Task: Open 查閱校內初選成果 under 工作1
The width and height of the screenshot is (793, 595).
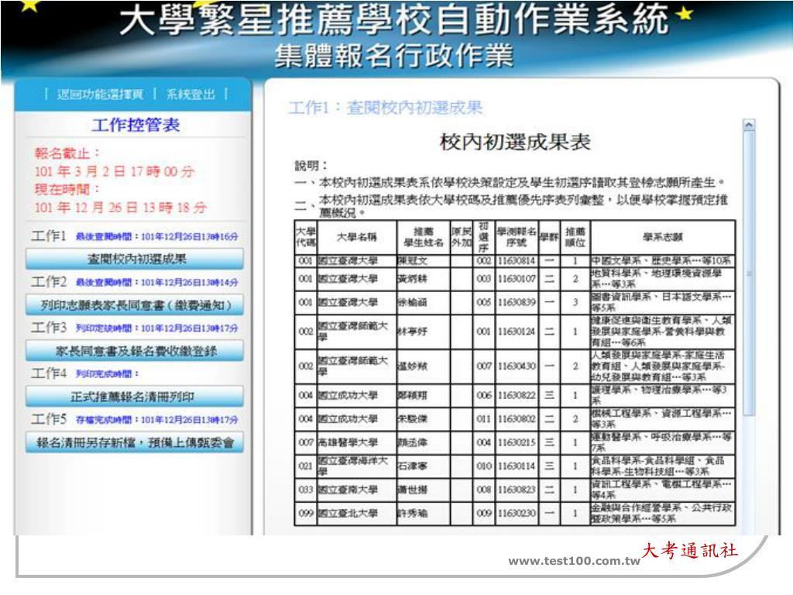Action: point(135,259)
